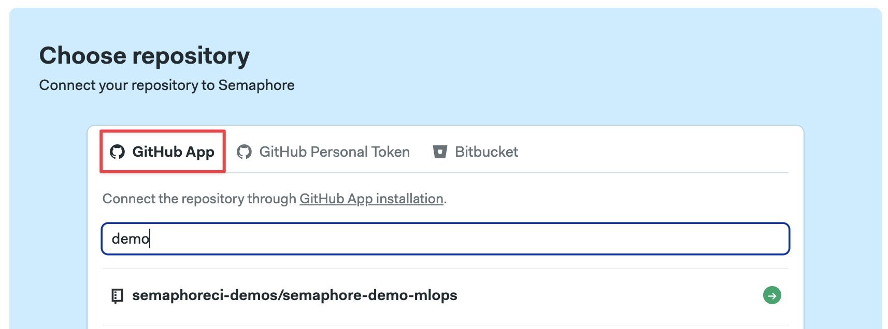Image resolution: width=888 pixels, height=329 pixels.
Task: Click the repository icon beside semaphoreci-demos/semaphore-demo-mlops
Action: [117, 296]
